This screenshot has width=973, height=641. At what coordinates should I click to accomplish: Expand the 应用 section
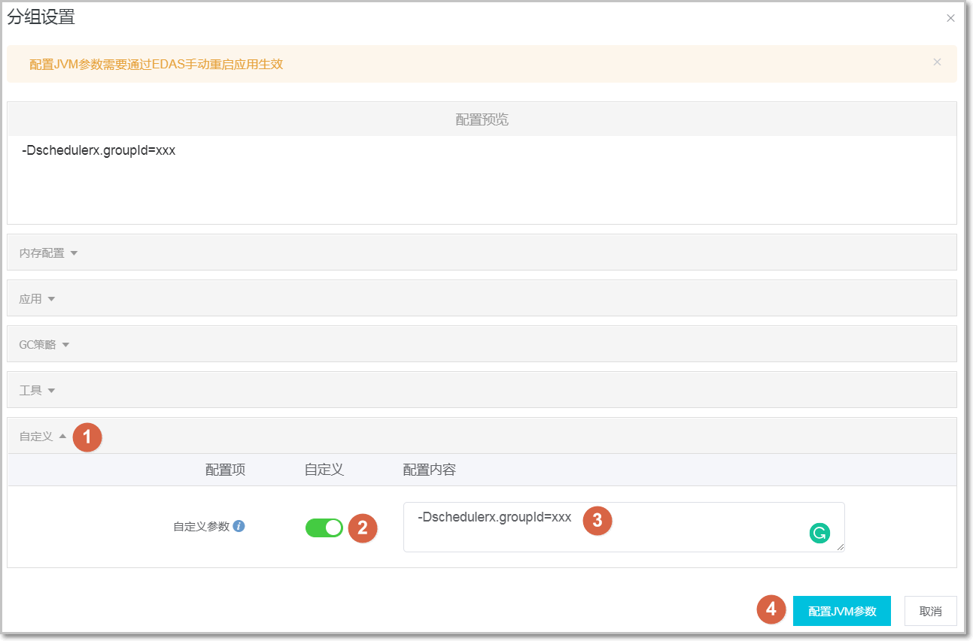pyautogui.click(x=482, y=298)
